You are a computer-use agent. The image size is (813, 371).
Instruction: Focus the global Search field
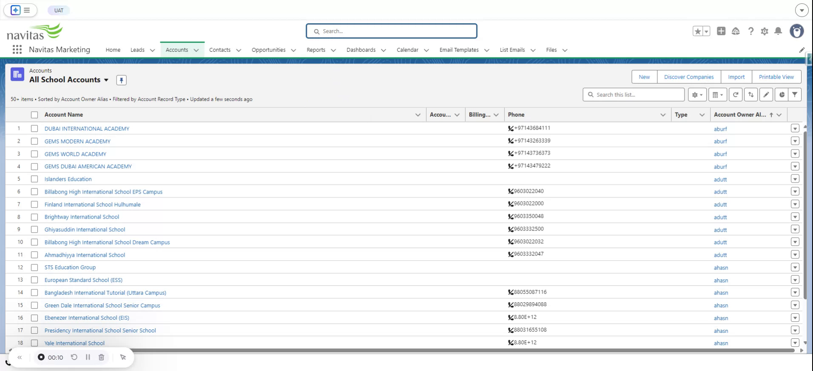[392, 31]
